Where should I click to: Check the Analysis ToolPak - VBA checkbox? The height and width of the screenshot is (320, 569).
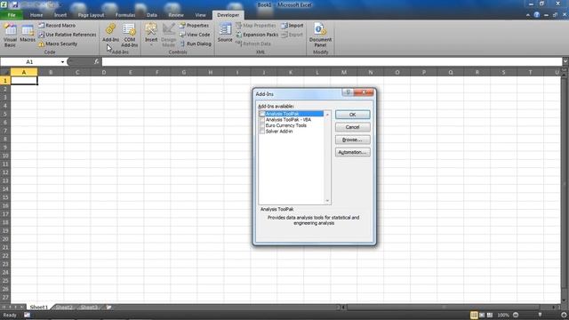point(262,120)
